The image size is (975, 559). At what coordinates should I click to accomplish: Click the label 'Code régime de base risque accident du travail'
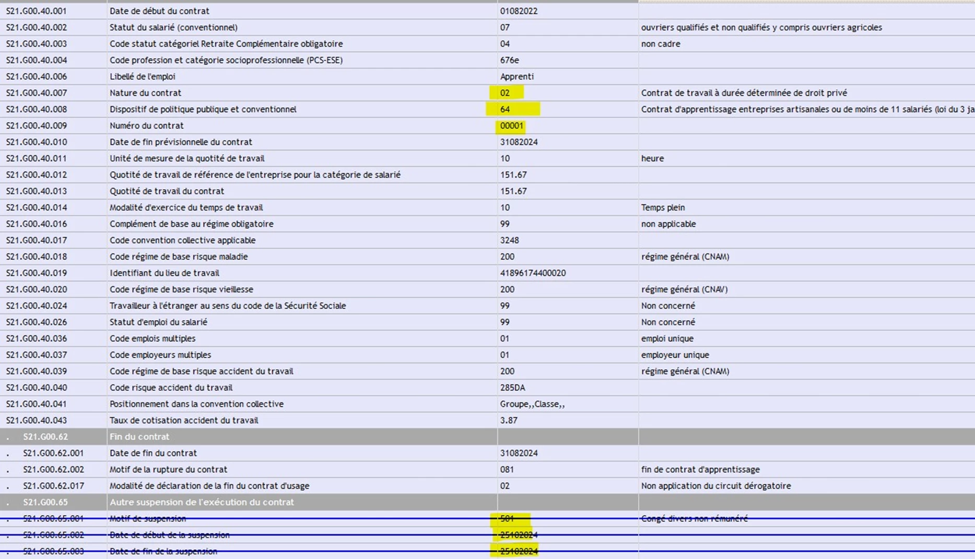tap(201, 371)
